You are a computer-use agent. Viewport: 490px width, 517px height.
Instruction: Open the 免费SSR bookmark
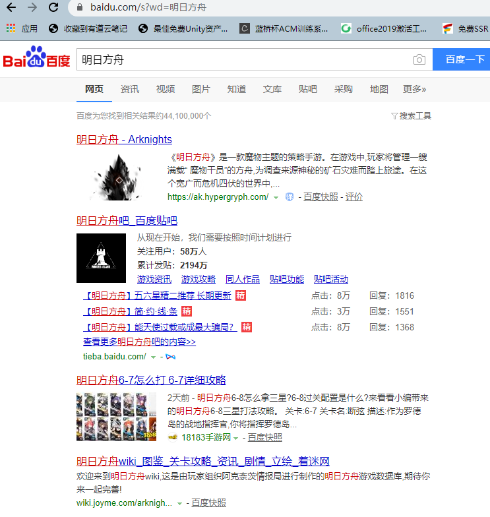(x=466, y=29)
